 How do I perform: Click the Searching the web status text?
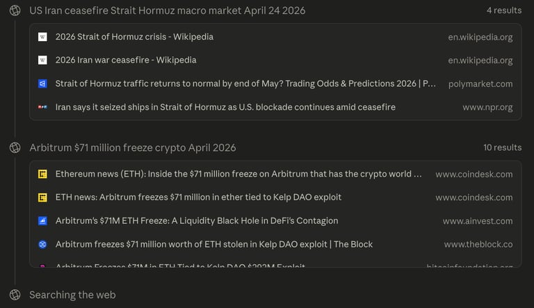(72, 295)
